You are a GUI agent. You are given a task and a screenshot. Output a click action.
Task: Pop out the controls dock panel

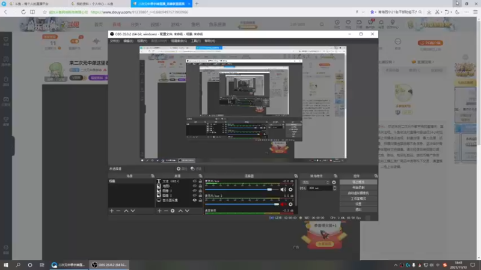tap(376, 176)
